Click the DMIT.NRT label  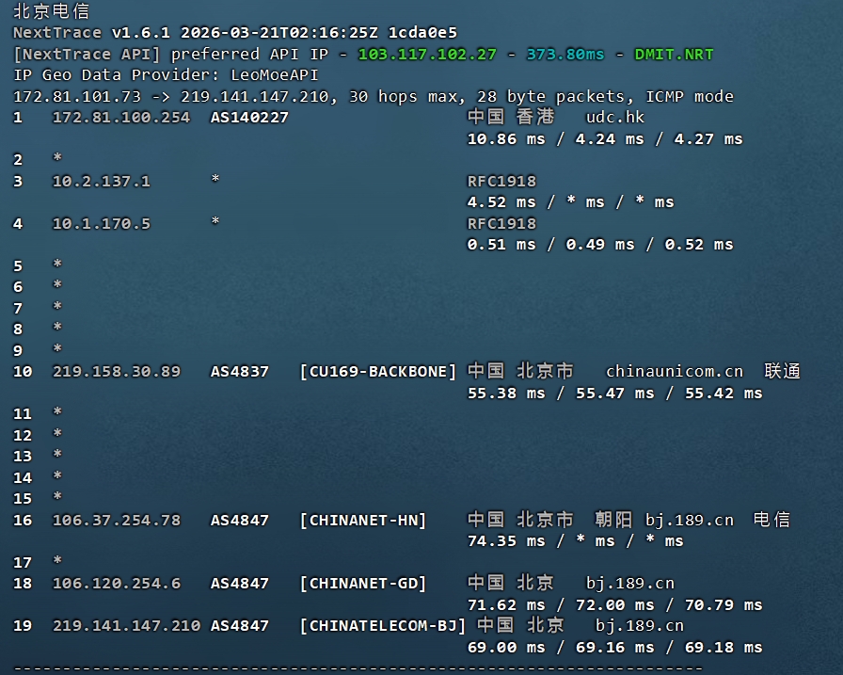click(x=674, y=54)
